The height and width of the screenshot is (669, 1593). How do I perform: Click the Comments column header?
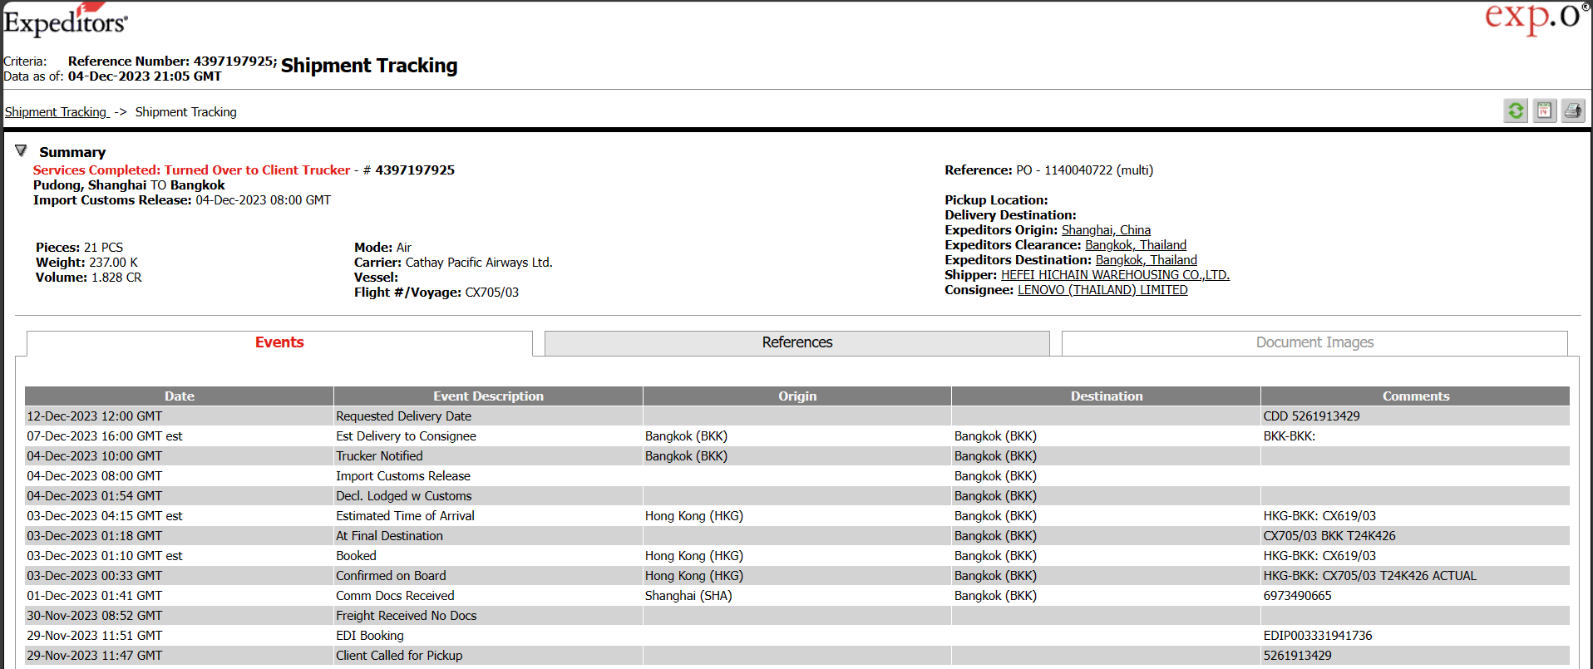[x=1416, y=396]
